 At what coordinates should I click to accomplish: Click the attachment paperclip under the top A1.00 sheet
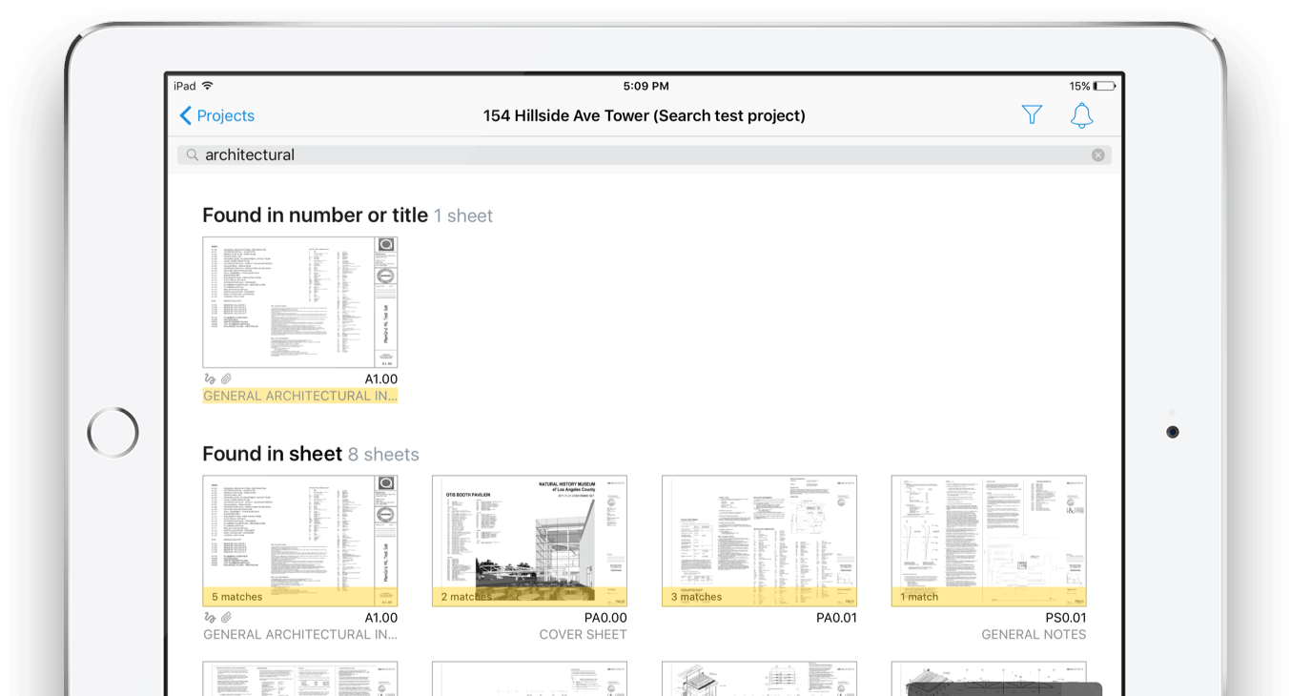[x=227, y=379]
